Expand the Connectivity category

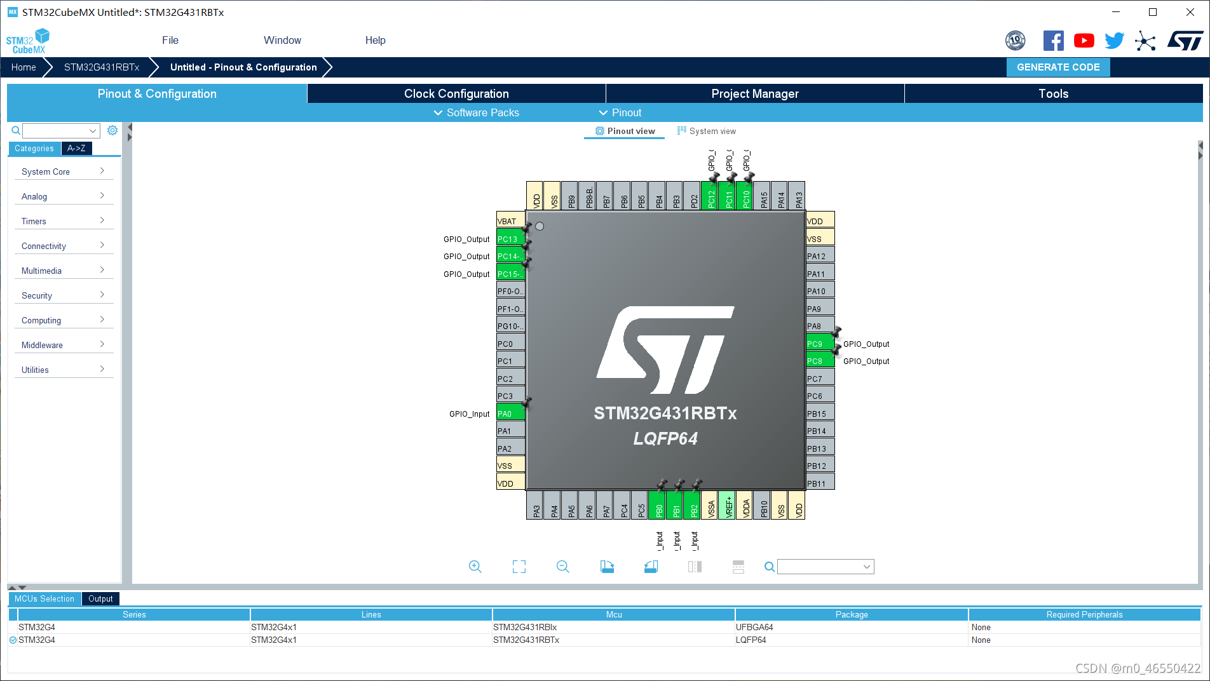64,246
